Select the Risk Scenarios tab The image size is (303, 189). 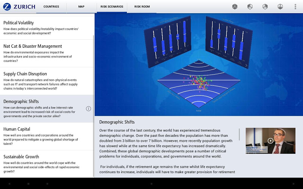[x=112, y=6]
